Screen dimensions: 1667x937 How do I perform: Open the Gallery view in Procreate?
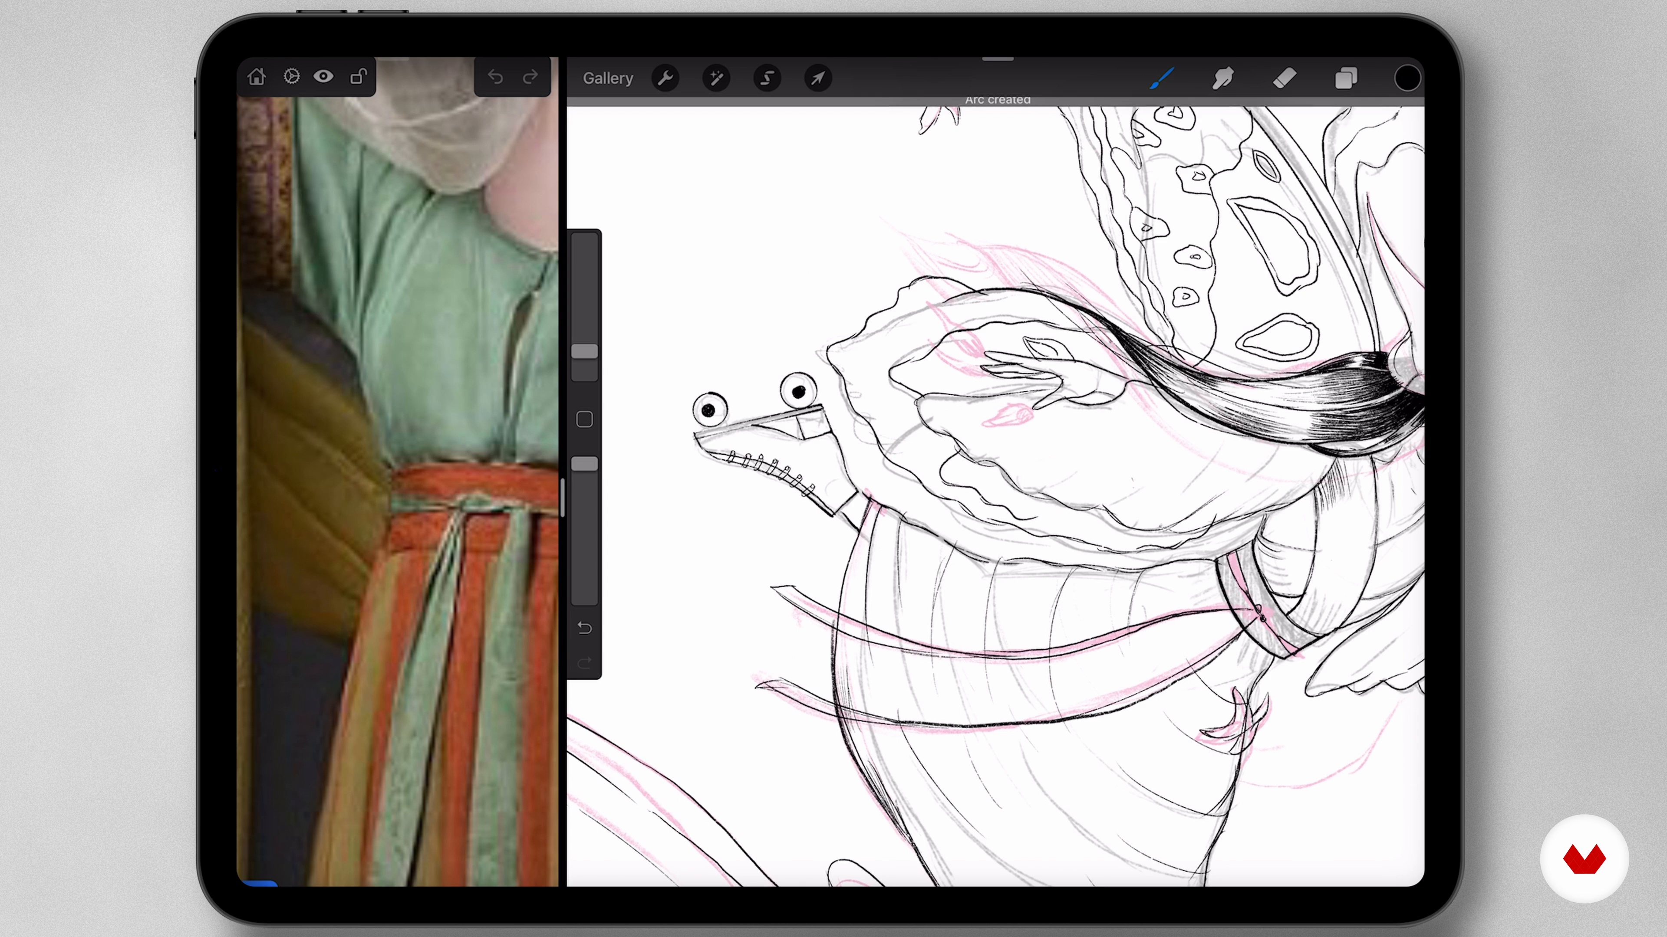point(608,78)
